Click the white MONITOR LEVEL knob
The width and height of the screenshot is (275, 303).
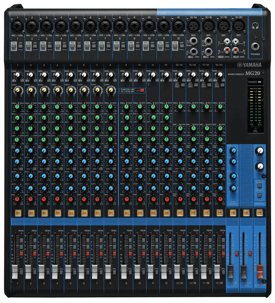click(260, 151)
